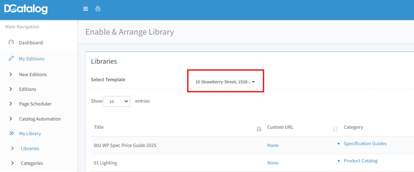The width and height of the screenshot is (414, 172).
Task: Click None custom URL for 01 Lighting
Action: tap(273, 163)
